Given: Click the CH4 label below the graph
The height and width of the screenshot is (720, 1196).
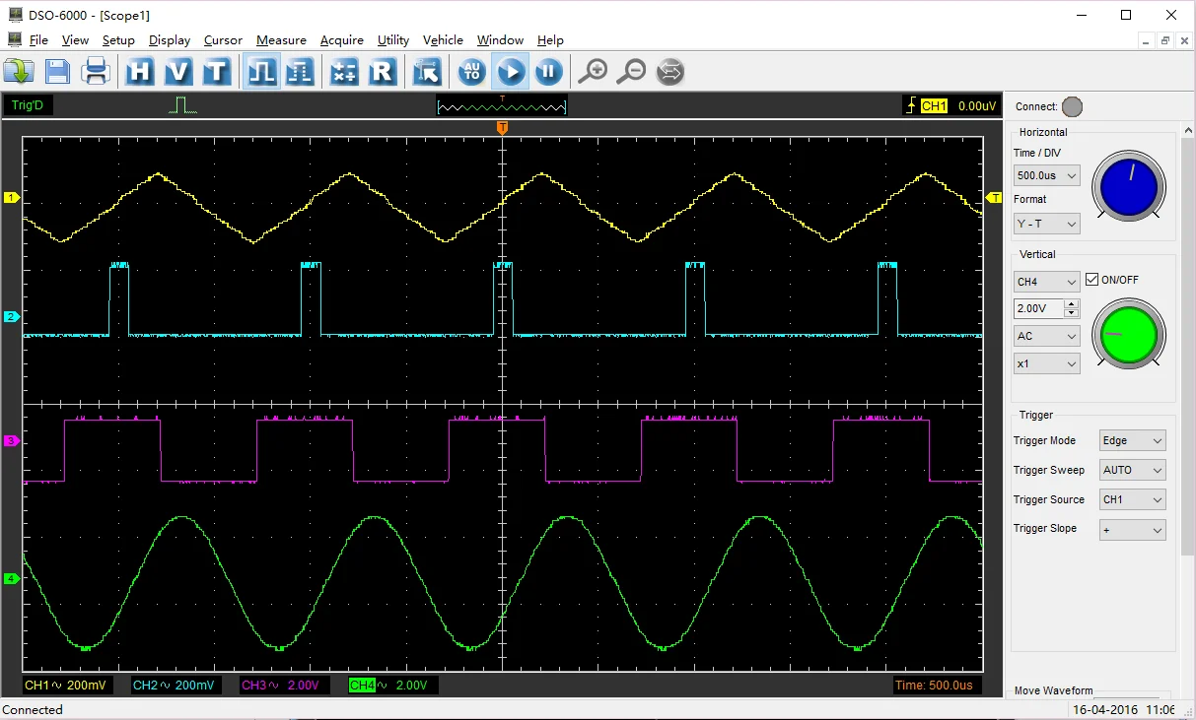Looking at the screenshot, I should (362, 686).
